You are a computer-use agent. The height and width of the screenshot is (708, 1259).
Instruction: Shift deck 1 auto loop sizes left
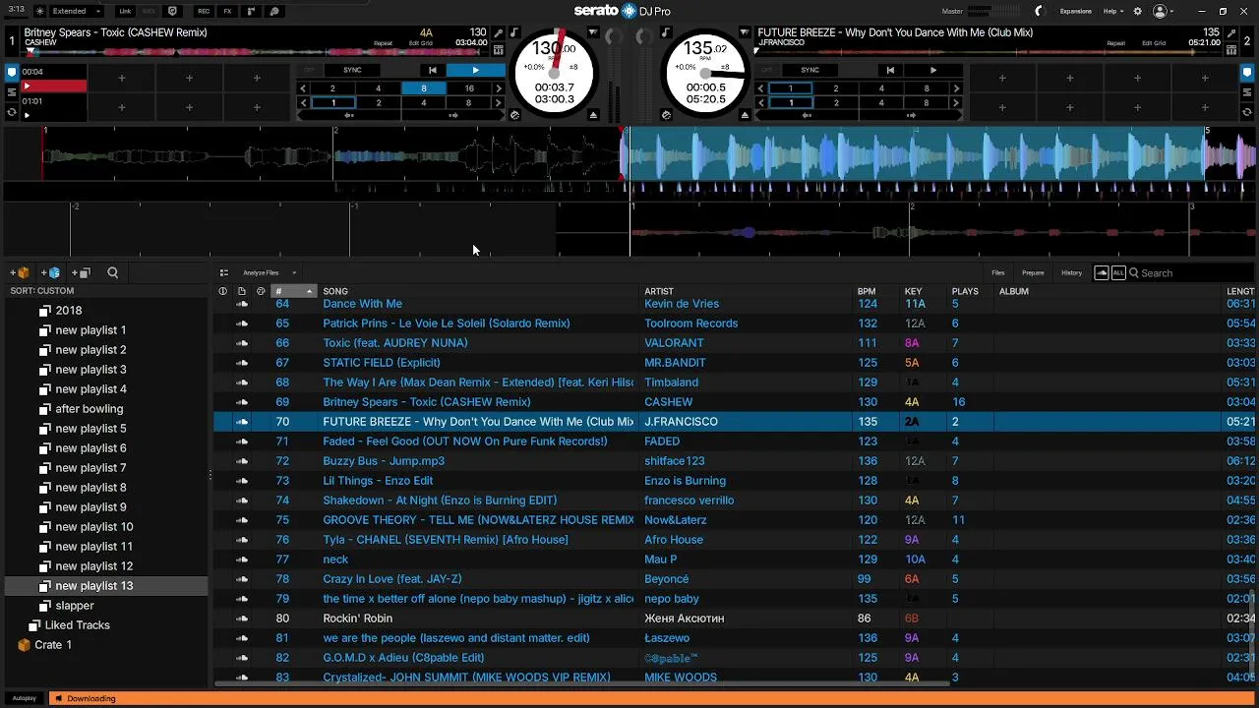click(x=303, y=88)
